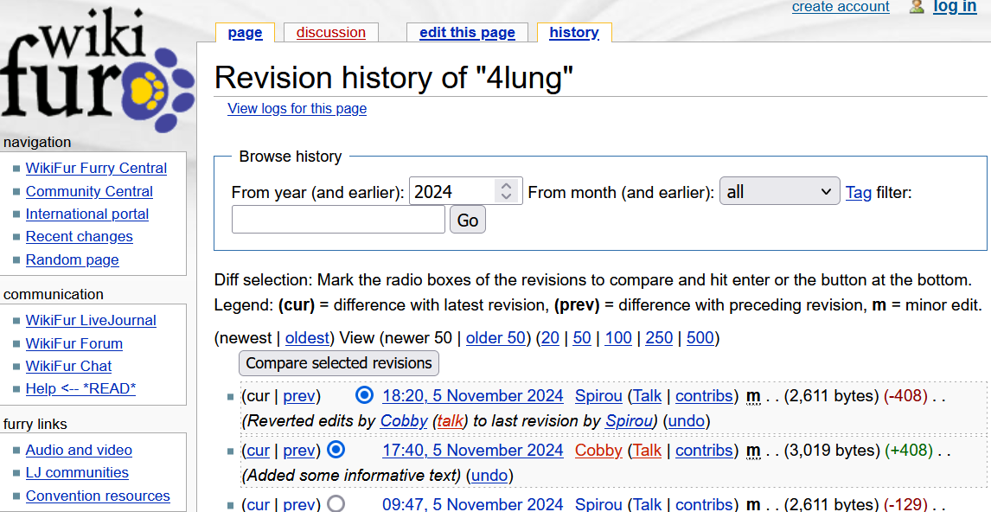The height and width of the screenshot is (512, 991).
Task: Show older 50 revisions
Action: tap(495, 337)
